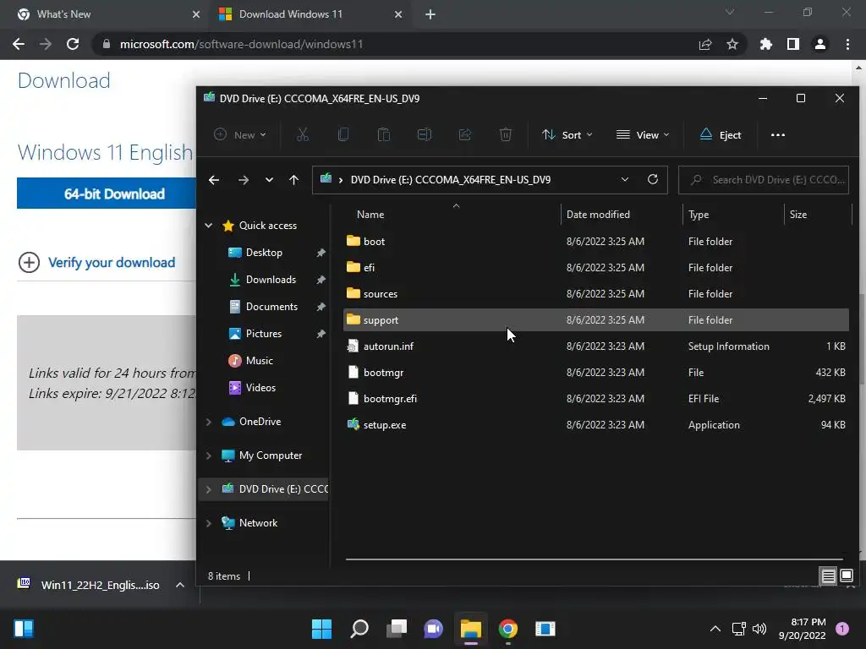Expand address bar history dropdown
This screenshot has height=649, width=866.
(625, 179)
